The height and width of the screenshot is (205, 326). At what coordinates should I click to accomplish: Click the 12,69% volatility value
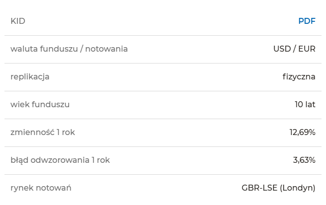(303, 132)
